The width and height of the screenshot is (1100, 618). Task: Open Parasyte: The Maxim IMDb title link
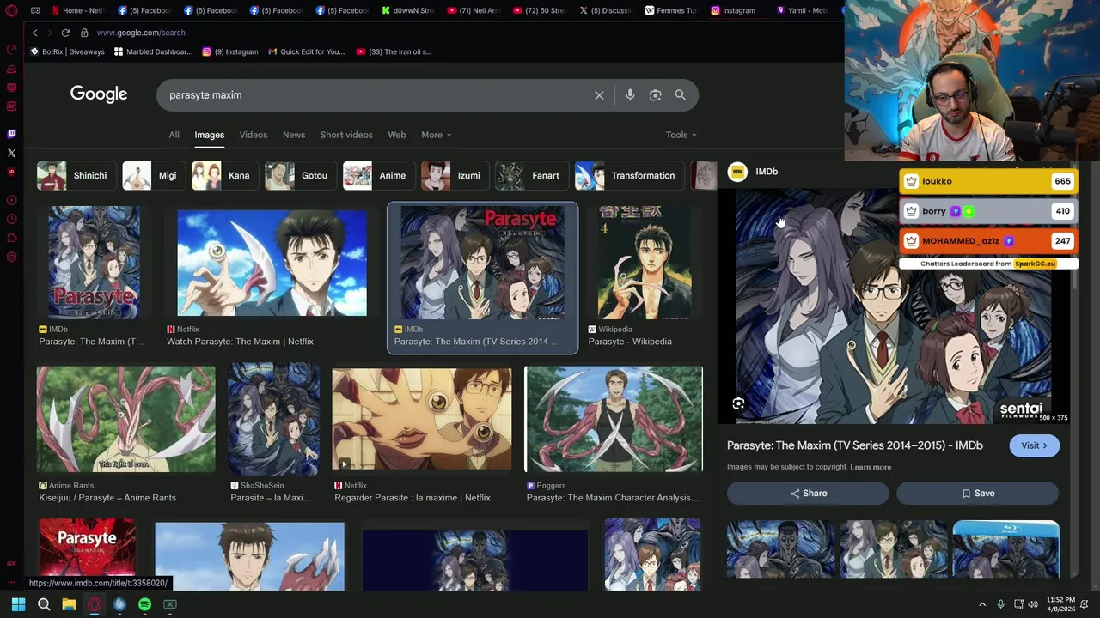[x=855, y=445]
